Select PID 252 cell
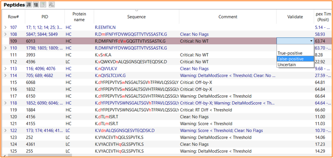The width and height of the screenshot is (333, 158). click(29, 138)
